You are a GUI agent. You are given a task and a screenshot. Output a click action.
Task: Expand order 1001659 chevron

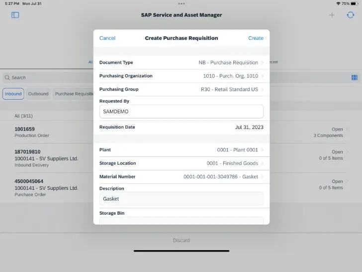tap(347, 129)
